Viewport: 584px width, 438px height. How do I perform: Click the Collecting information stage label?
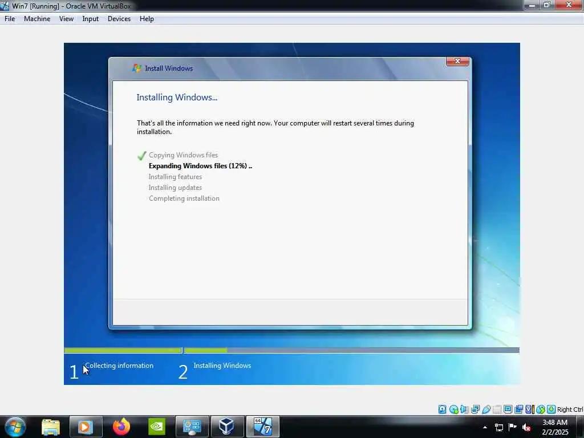tap(119, 366)
